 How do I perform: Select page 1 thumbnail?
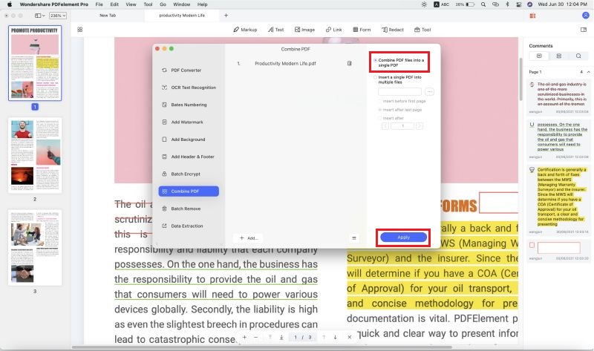(x=35, y=63)
